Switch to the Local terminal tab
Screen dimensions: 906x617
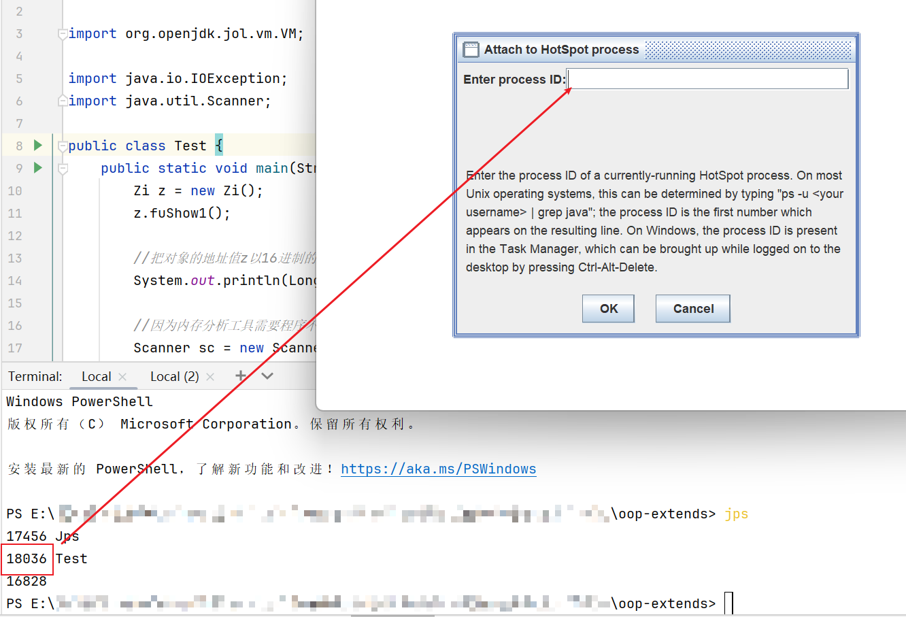[x=96, y=376]
